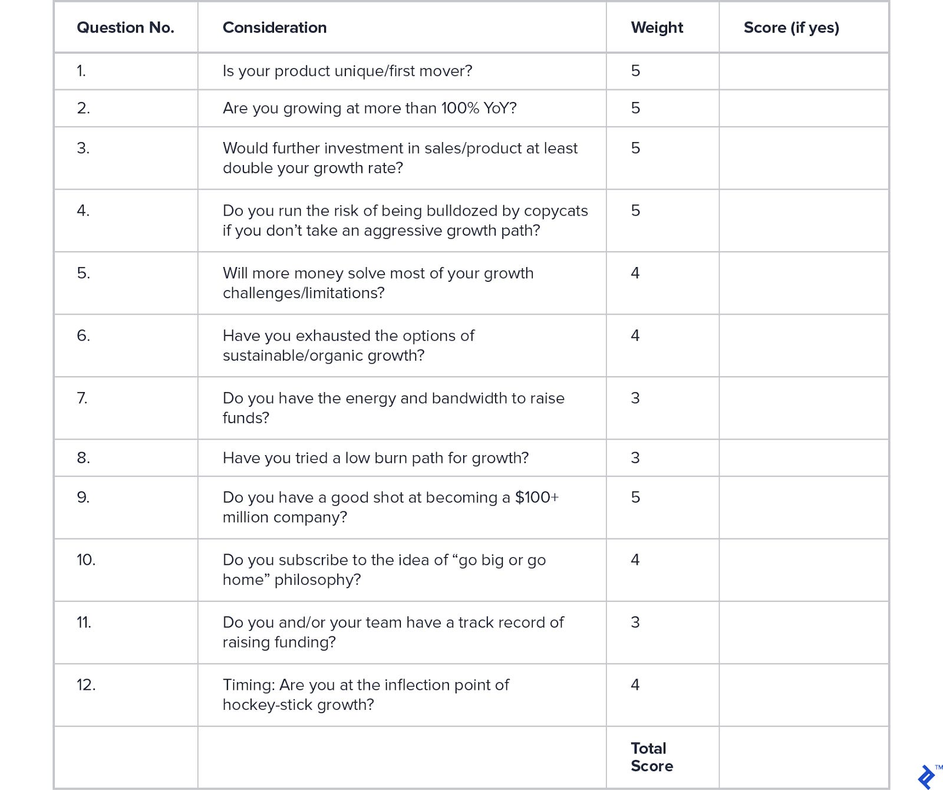Click the weight value for question 7
The image size is (943, 790).
click(x=635, y=399)
